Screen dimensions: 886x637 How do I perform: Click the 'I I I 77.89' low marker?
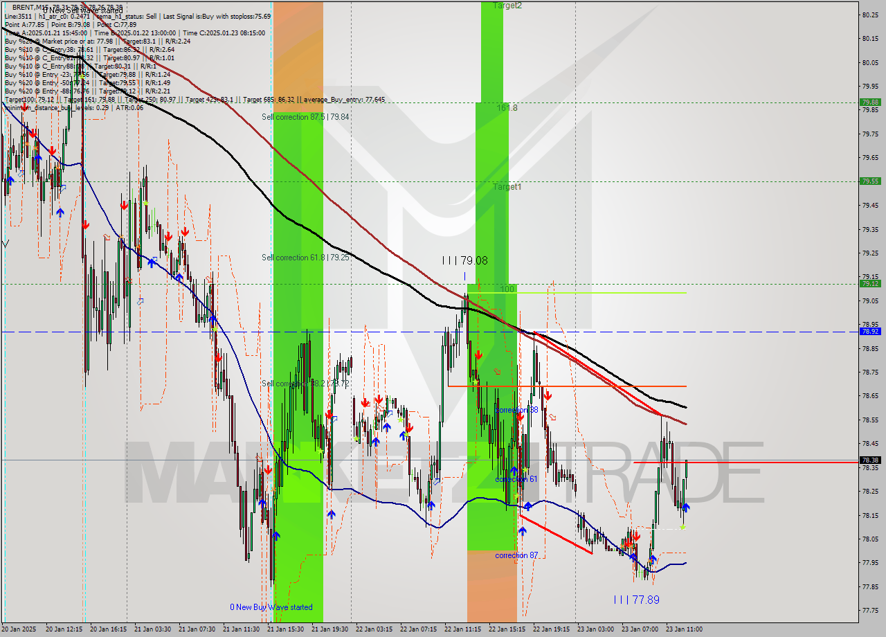pos(637,600)
